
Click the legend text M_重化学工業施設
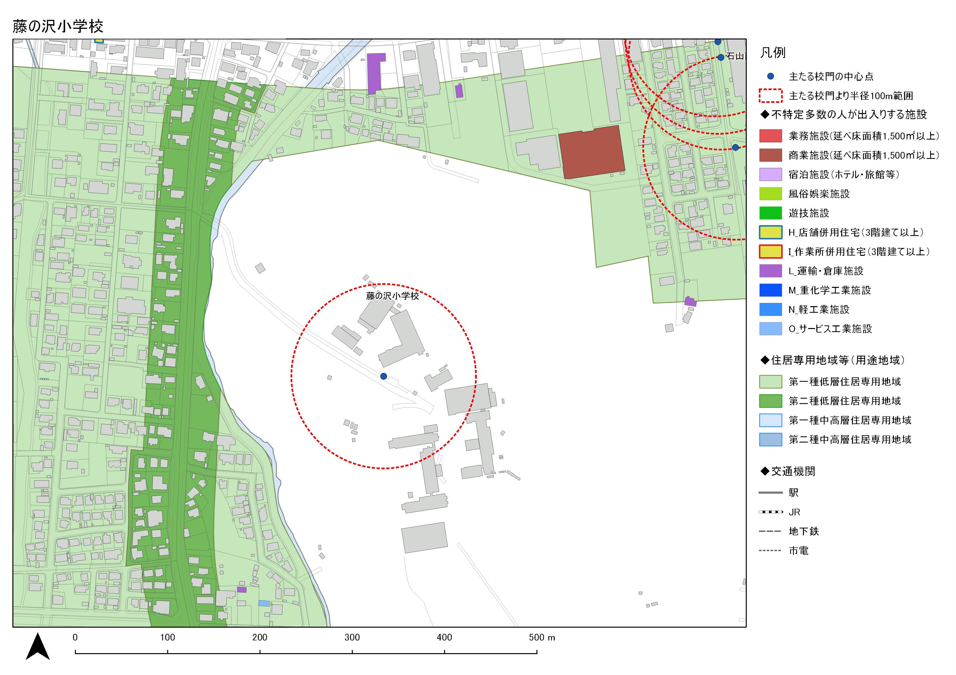tap(830, 290)
